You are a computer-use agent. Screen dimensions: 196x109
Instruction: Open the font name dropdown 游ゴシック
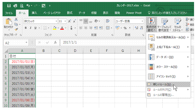pyautogui.click(x=56, y=21)
